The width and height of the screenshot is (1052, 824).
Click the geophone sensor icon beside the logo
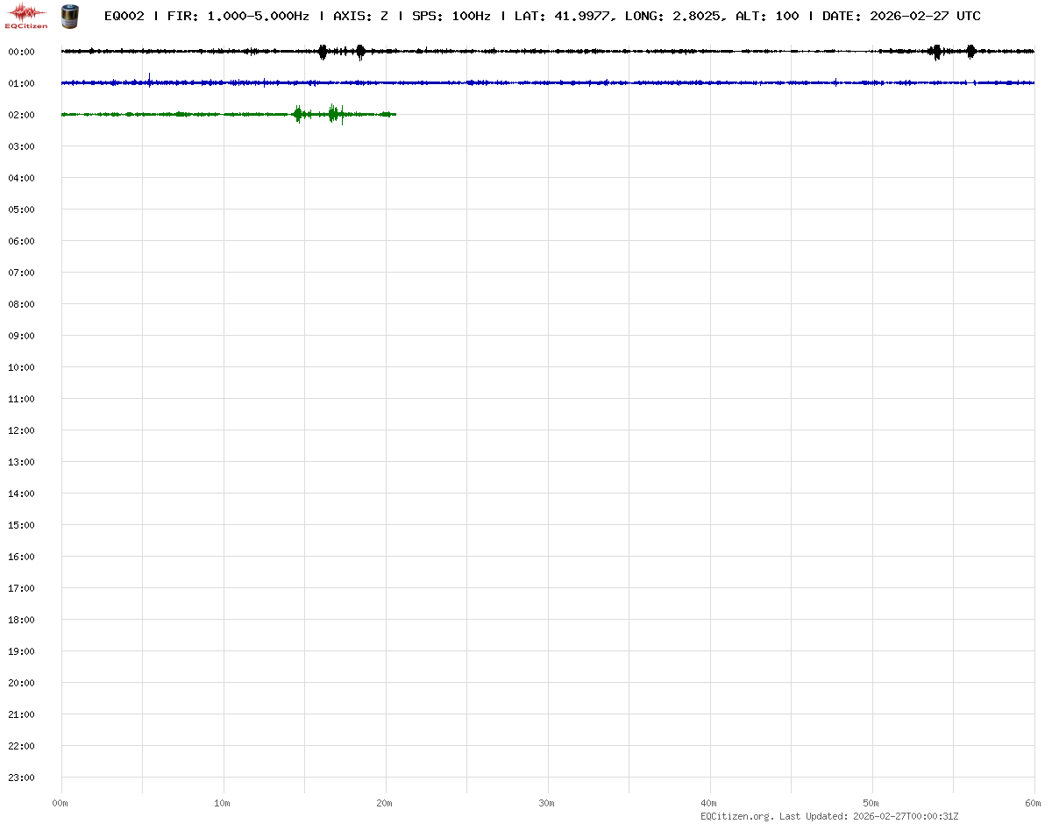point(68,15)
